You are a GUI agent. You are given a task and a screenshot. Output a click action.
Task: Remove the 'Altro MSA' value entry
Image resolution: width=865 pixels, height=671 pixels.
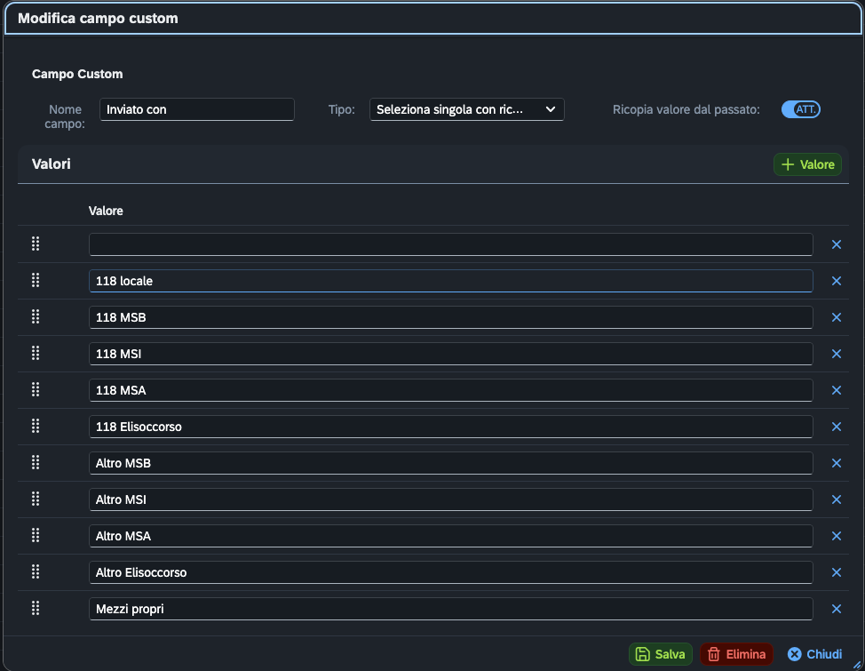[x=837, y=536]
